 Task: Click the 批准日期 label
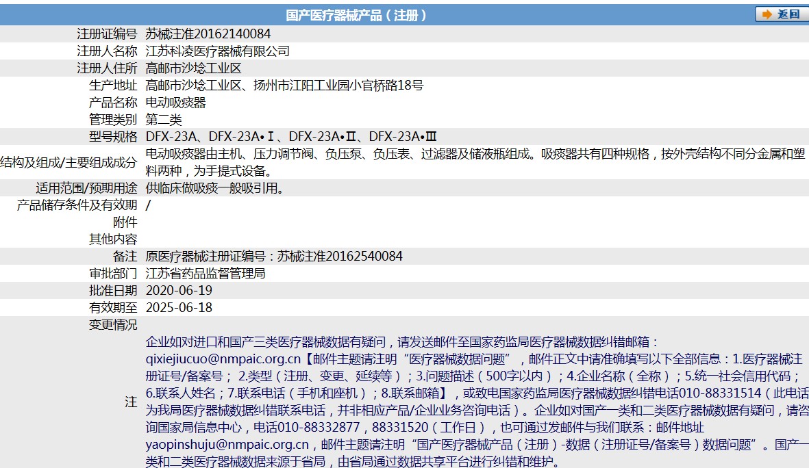(113, 291)
